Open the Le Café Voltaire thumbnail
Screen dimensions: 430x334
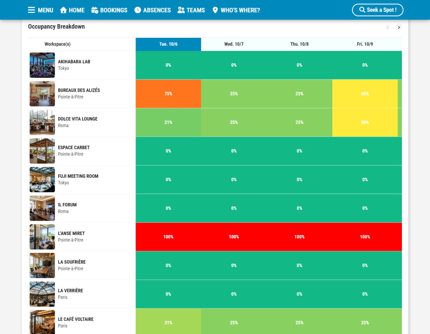tap(42, 322)
